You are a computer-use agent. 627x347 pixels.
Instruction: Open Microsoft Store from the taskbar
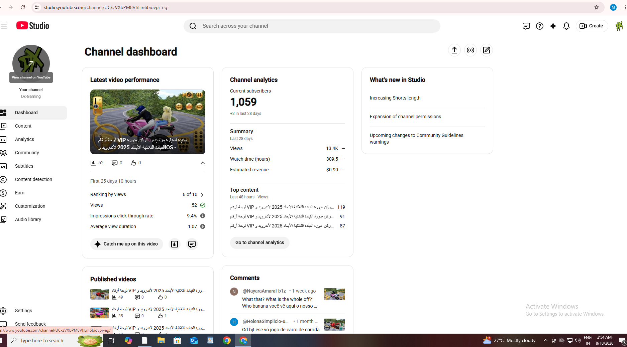(x=178, y=340)
